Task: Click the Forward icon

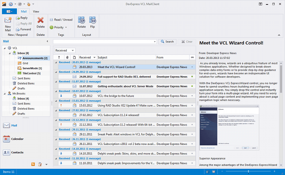Action: pyautogui.click(x=18, y=29)
